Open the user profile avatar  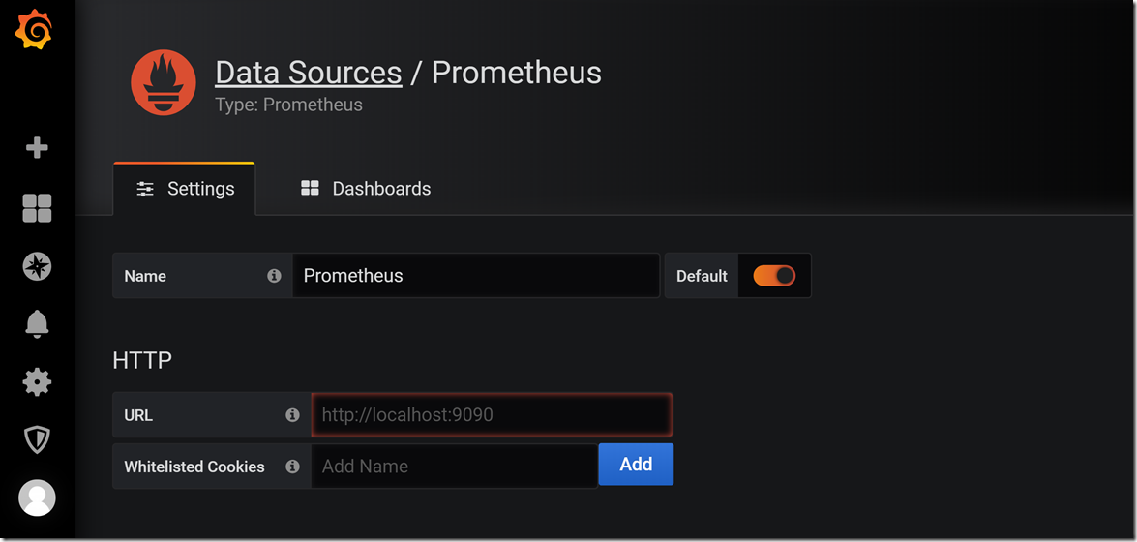[x=37, y=497]
